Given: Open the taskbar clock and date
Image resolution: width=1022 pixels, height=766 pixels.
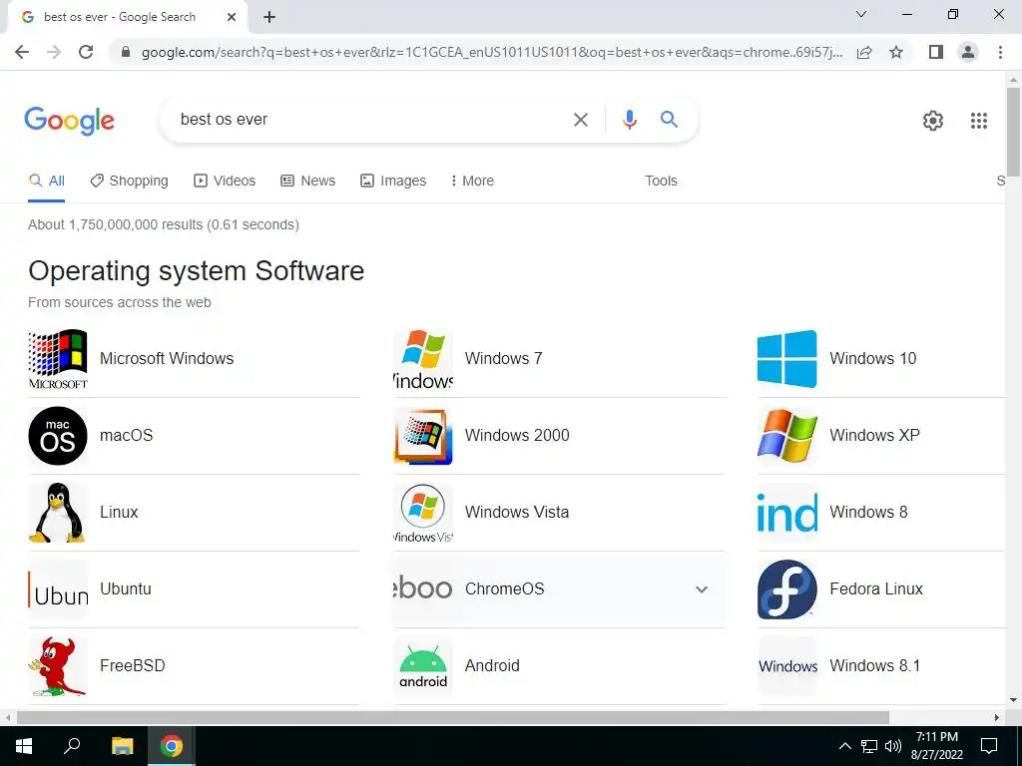Looking at the screenshot, I should coord(936,746).
